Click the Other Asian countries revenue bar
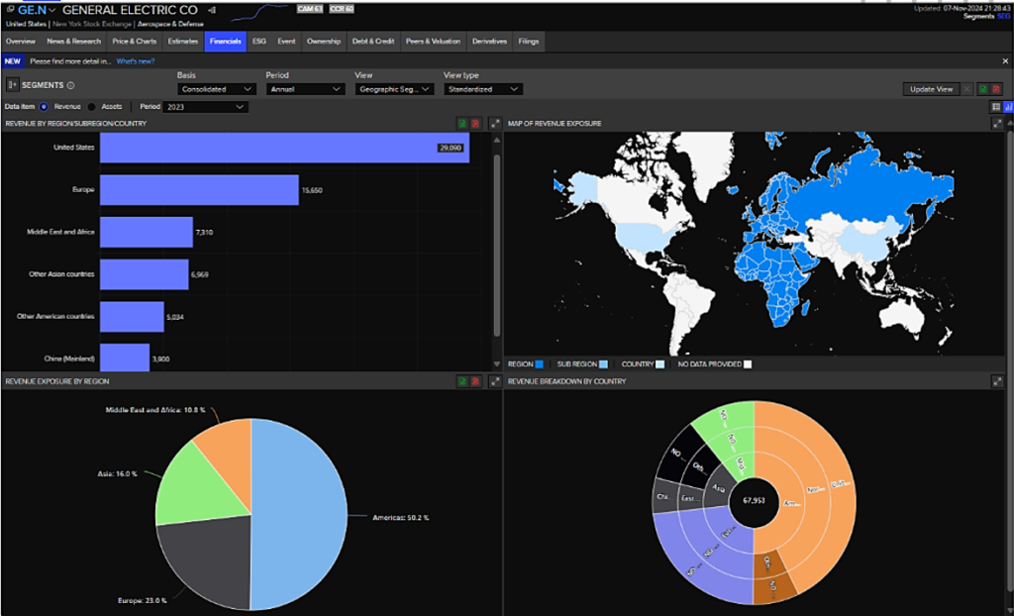Image resolution: width=1014 pixels, height=616 pixels. click(145, 274)
